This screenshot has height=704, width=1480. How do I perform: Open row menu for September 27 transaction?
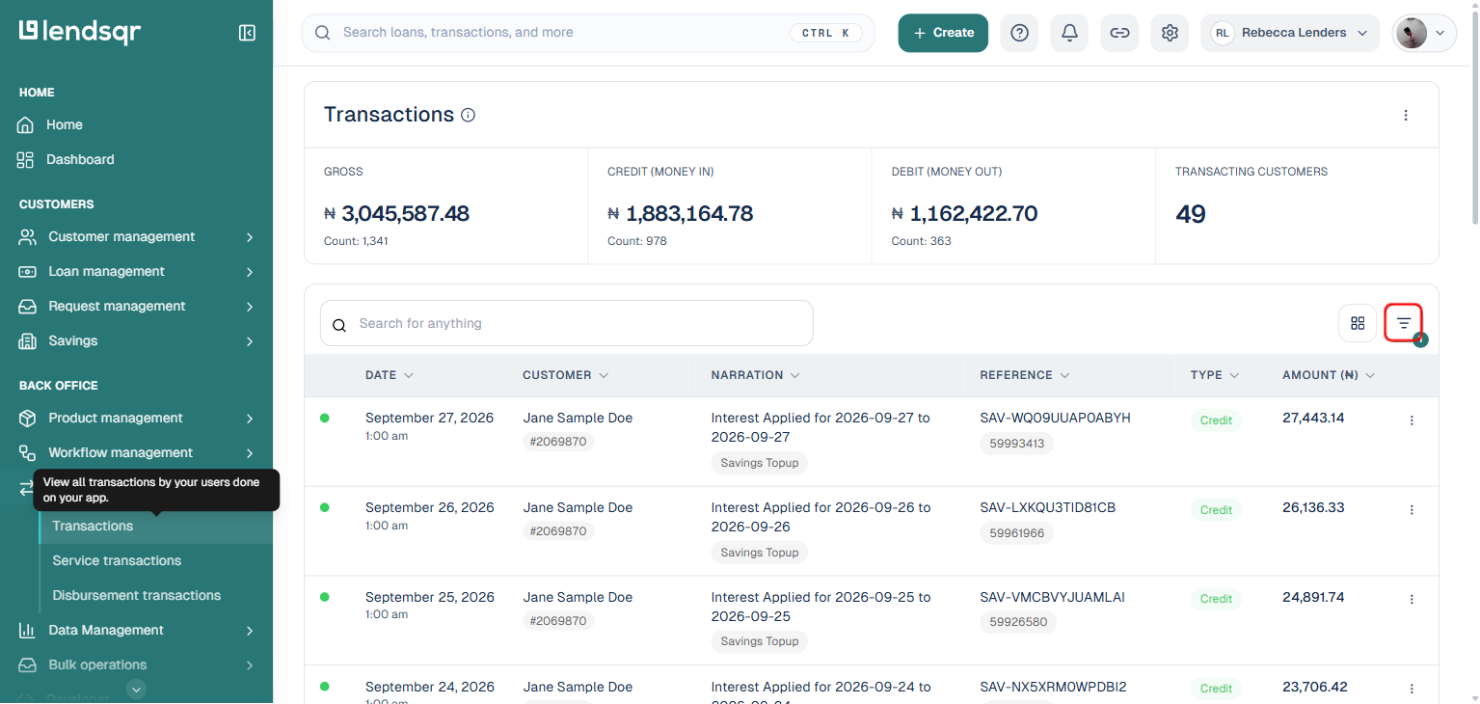1412,420
